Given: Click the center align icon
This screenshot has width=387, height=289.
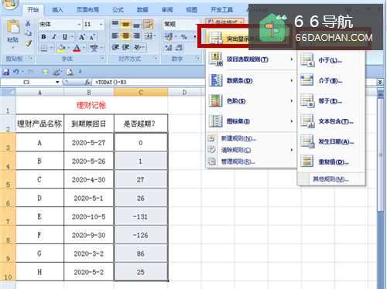Looking at the screenshot, I should coord(125,36).
